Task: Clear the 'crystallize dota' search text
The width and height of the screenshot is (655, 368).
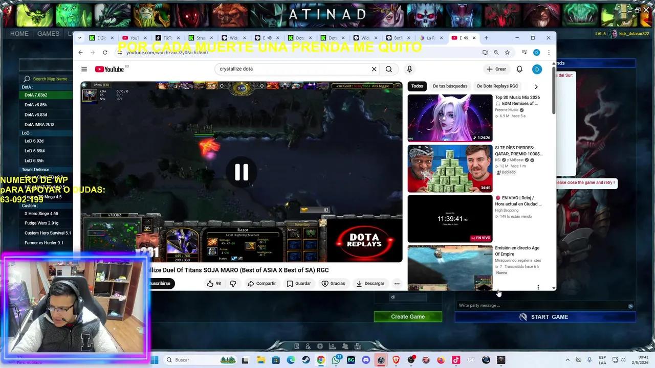Action: (374, 69)
